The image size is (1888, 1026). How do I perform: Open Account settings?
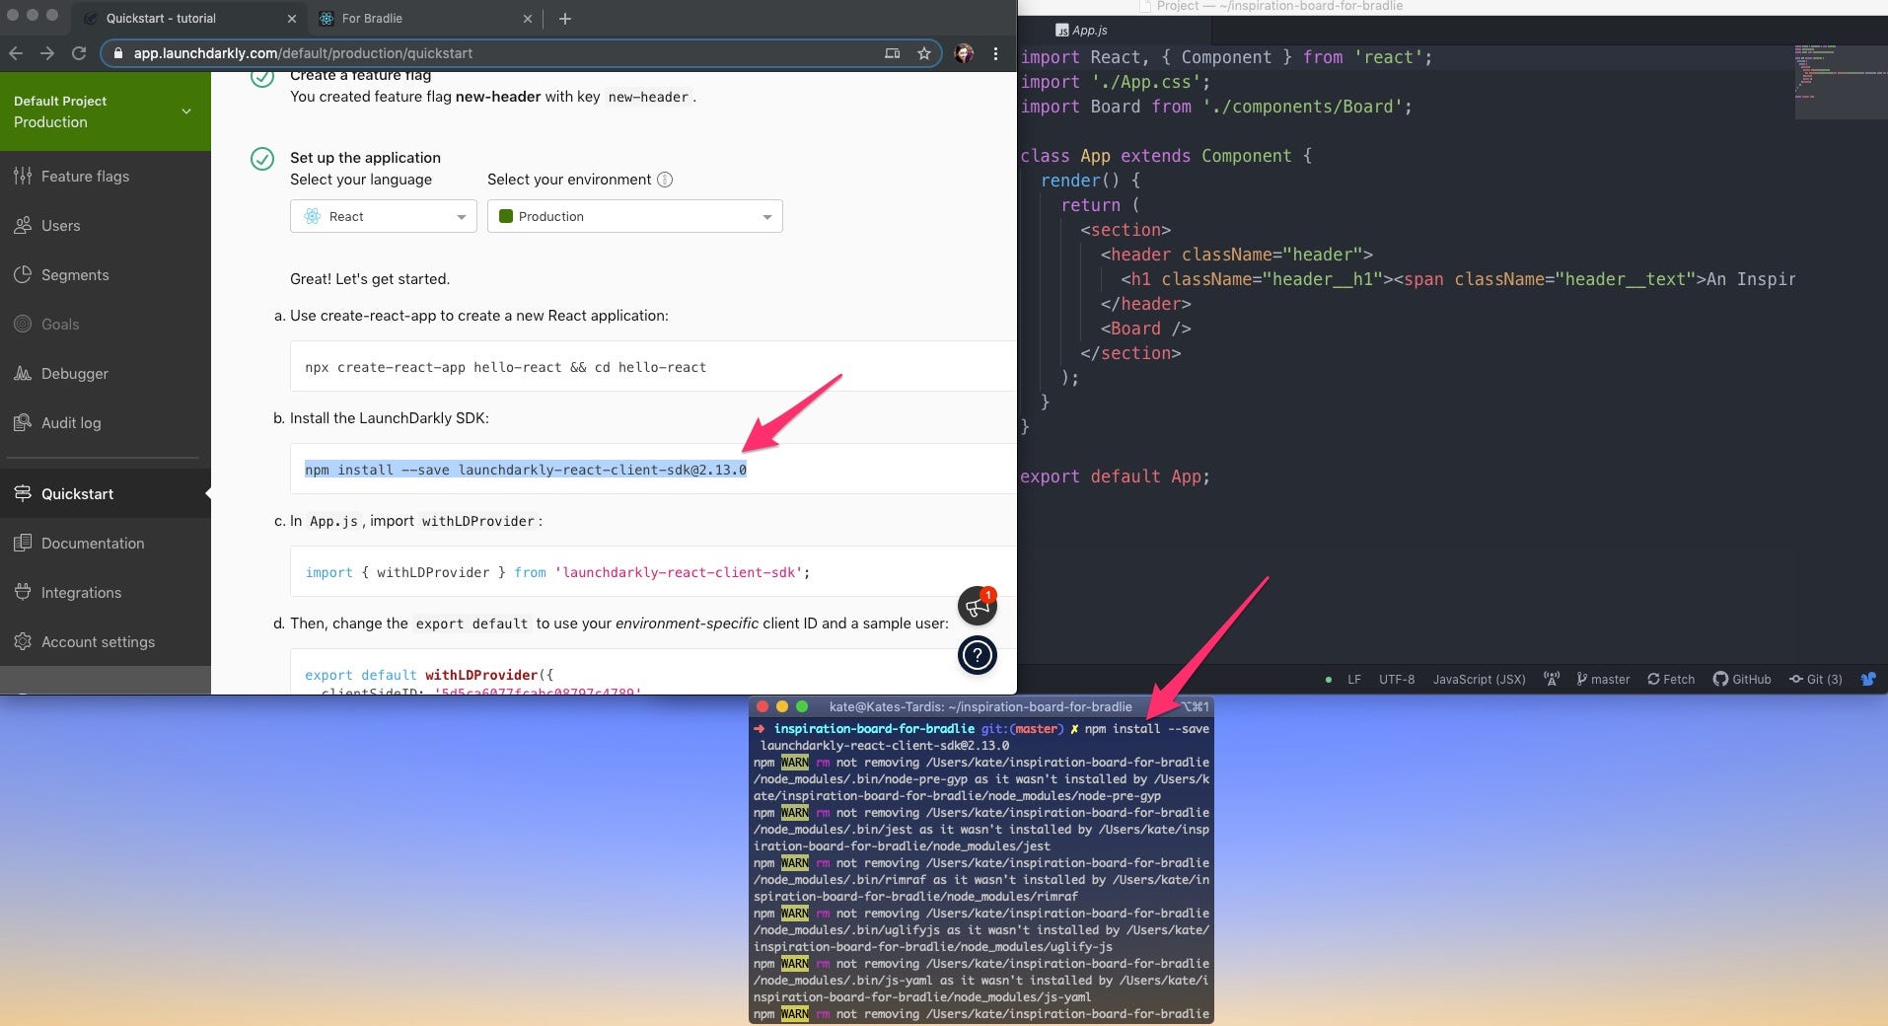click(98, 641)
